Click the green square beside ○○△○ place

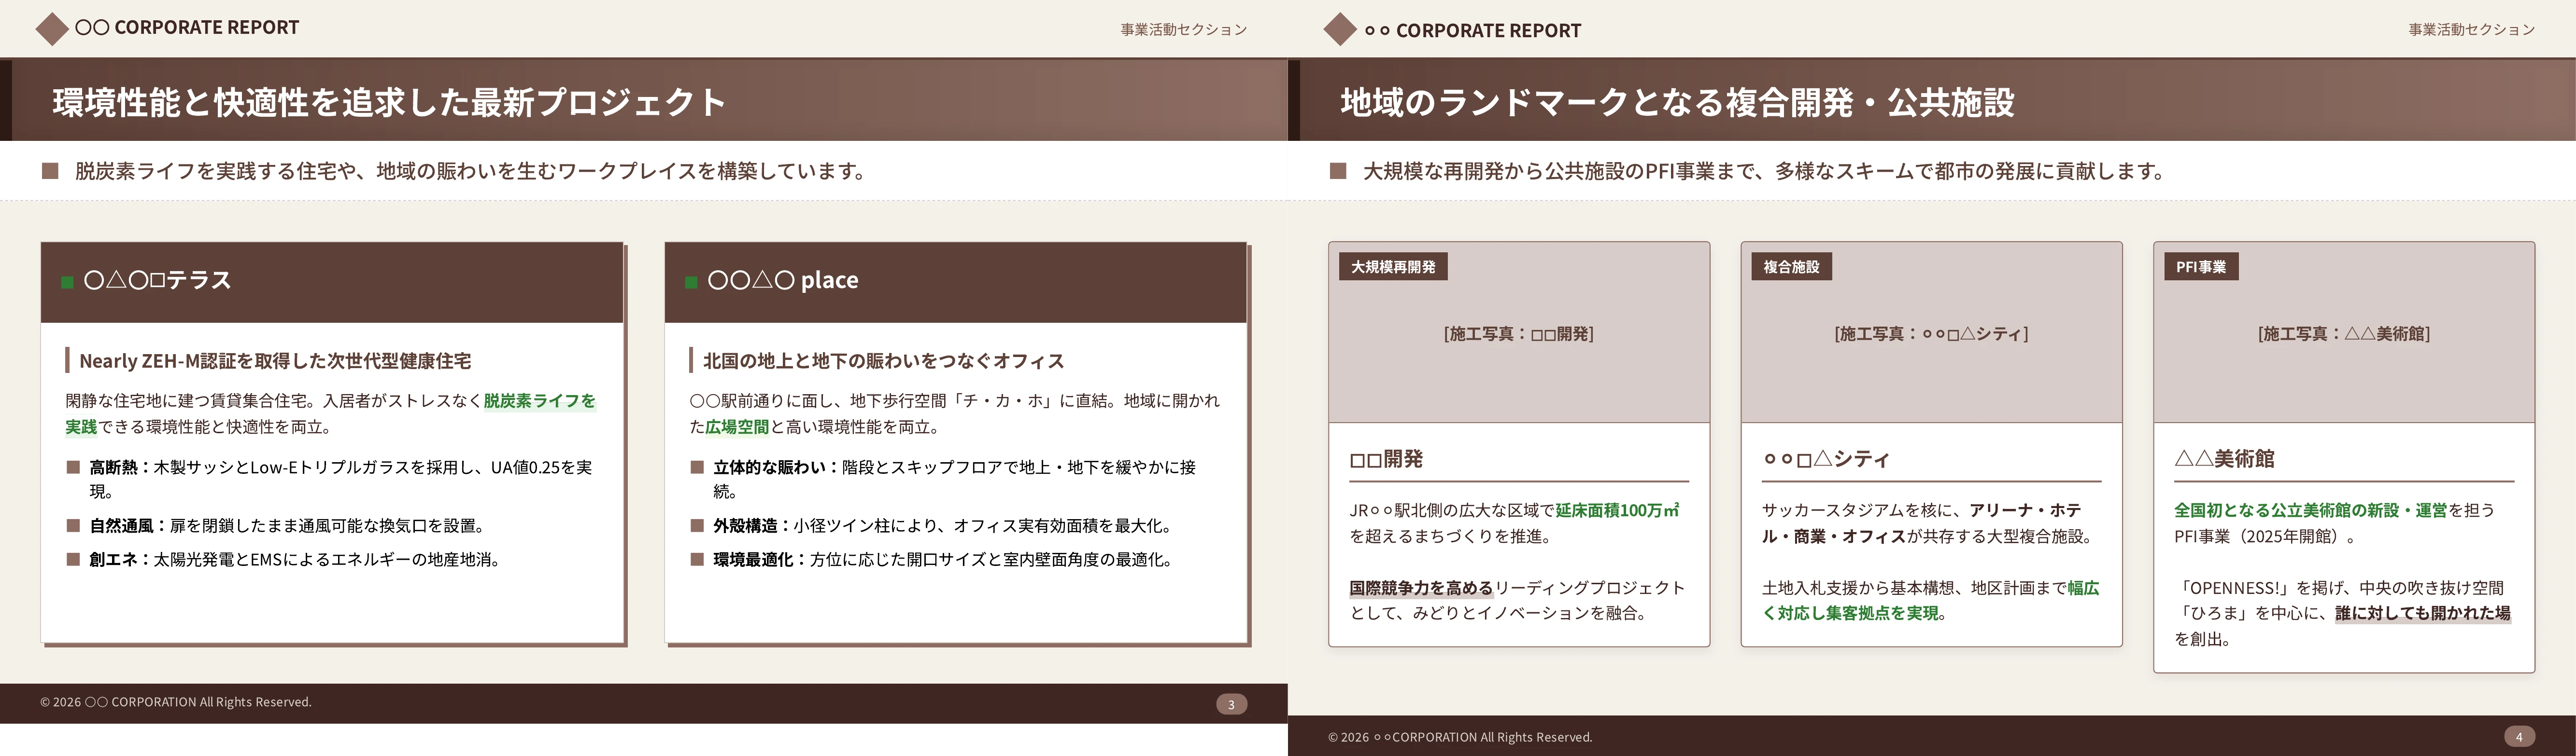[x=691, y=283]
